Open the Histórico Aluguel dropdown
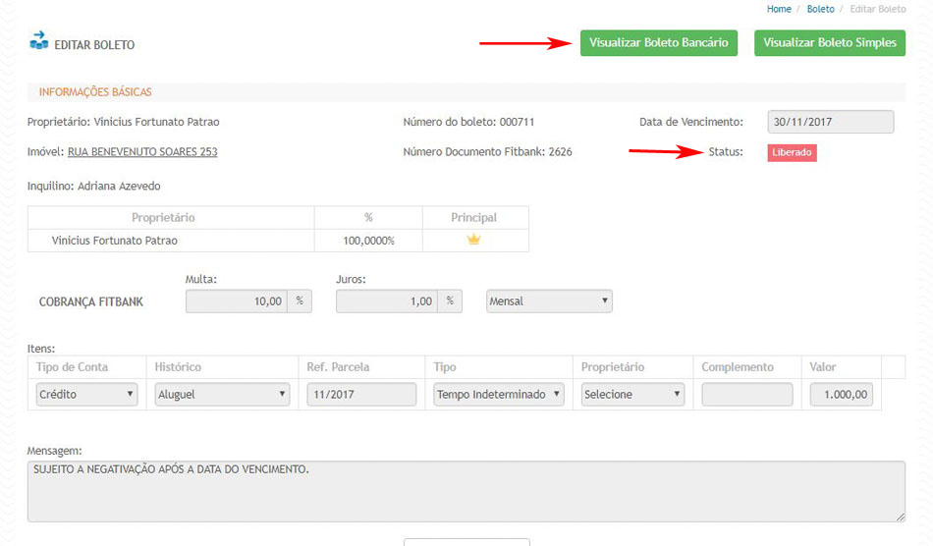Image resolution: width=933 pixels, height=546 pixels. point(222,395)
